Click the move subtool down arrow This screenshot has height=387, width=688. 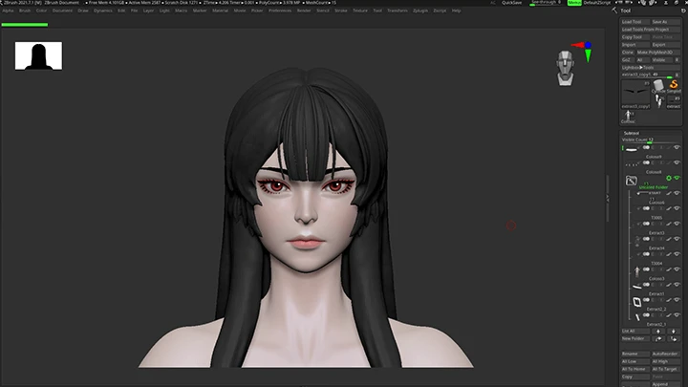pos(673,332)
